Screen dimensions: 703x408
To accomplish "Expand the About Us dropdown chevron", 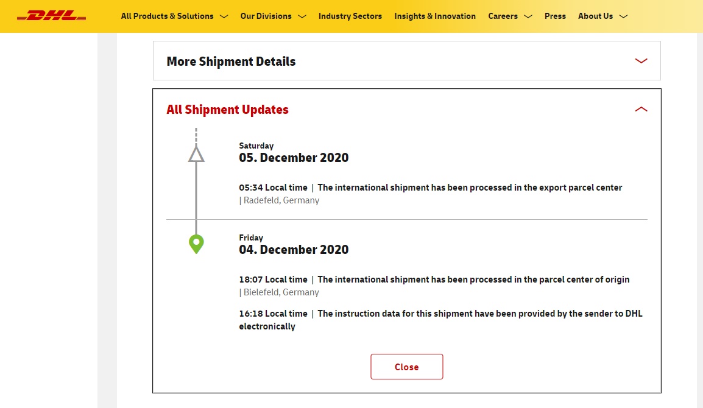I will [x=623, y=16].
